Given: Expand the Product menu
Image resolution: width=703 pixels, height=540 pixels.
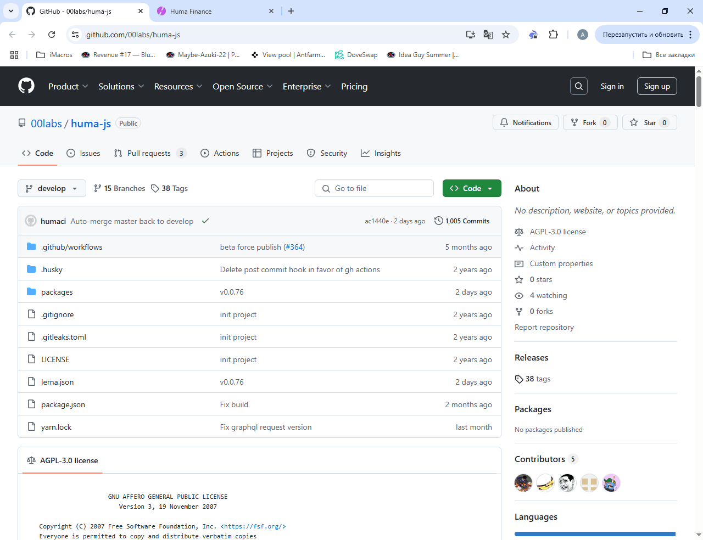Looking at the screenshot, I should pyautogui.click(x=68, y=86).
